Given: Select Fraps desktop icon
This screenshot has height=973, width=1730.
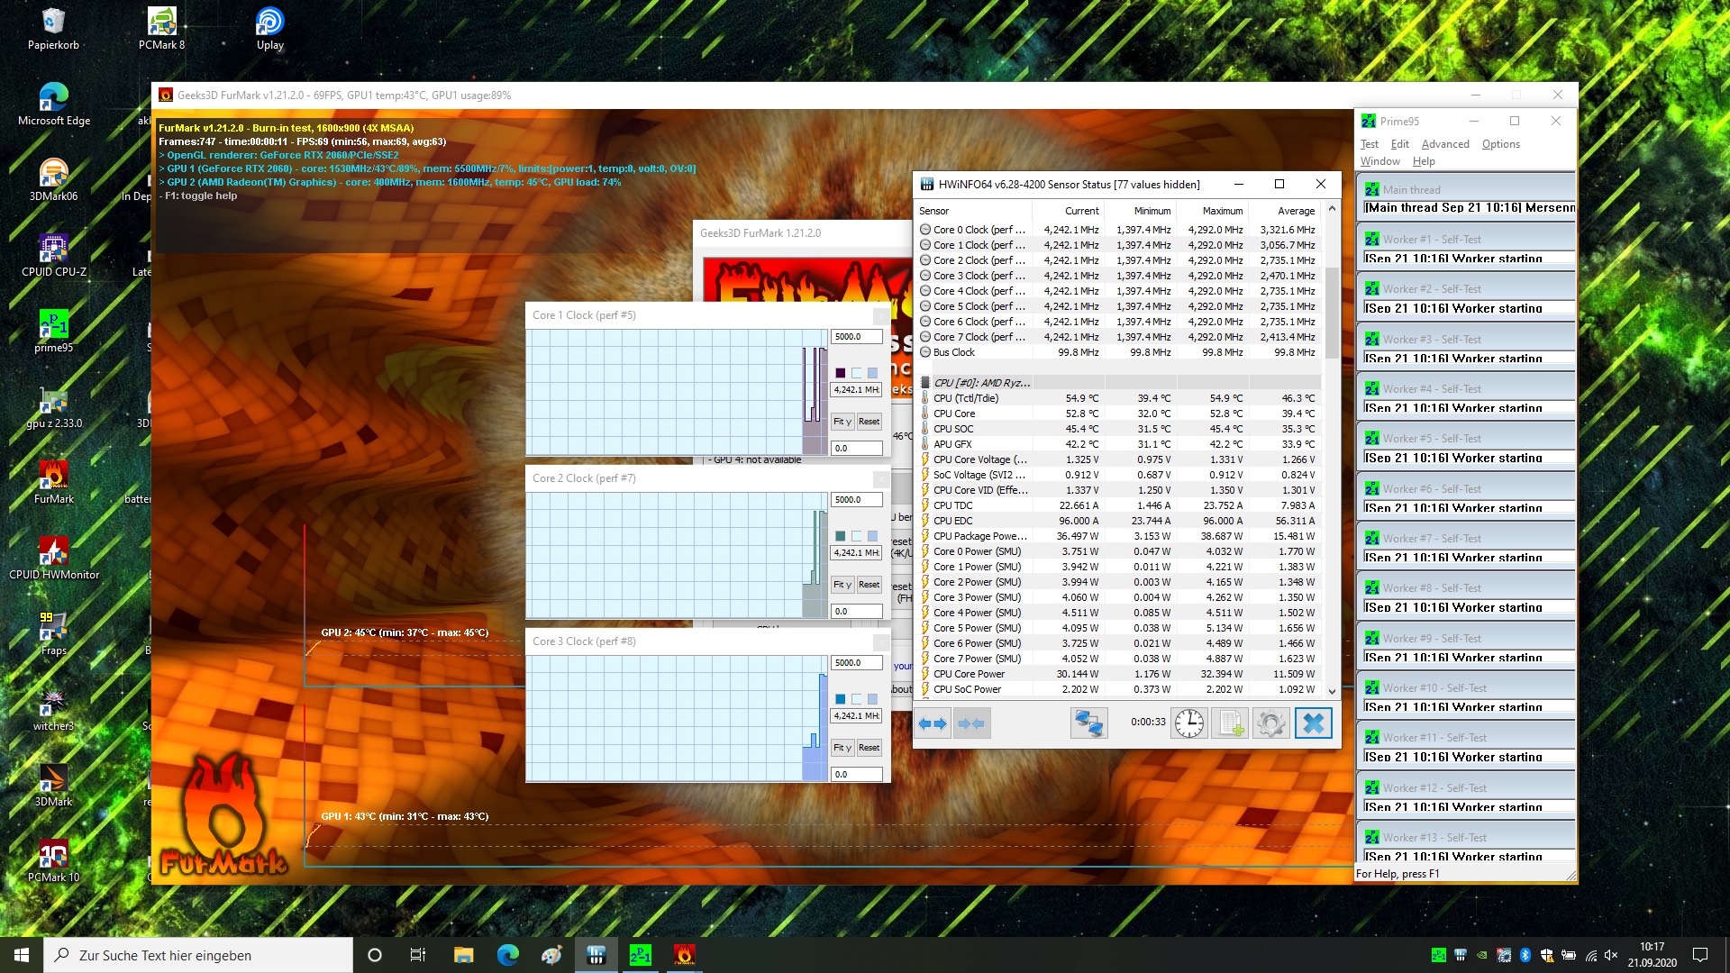Looking at the screenshot, I should 53,634.
